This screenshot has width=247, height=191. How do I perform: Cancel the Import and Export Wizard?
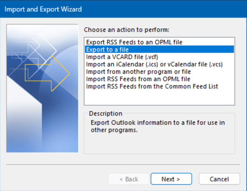pos(219,179)
